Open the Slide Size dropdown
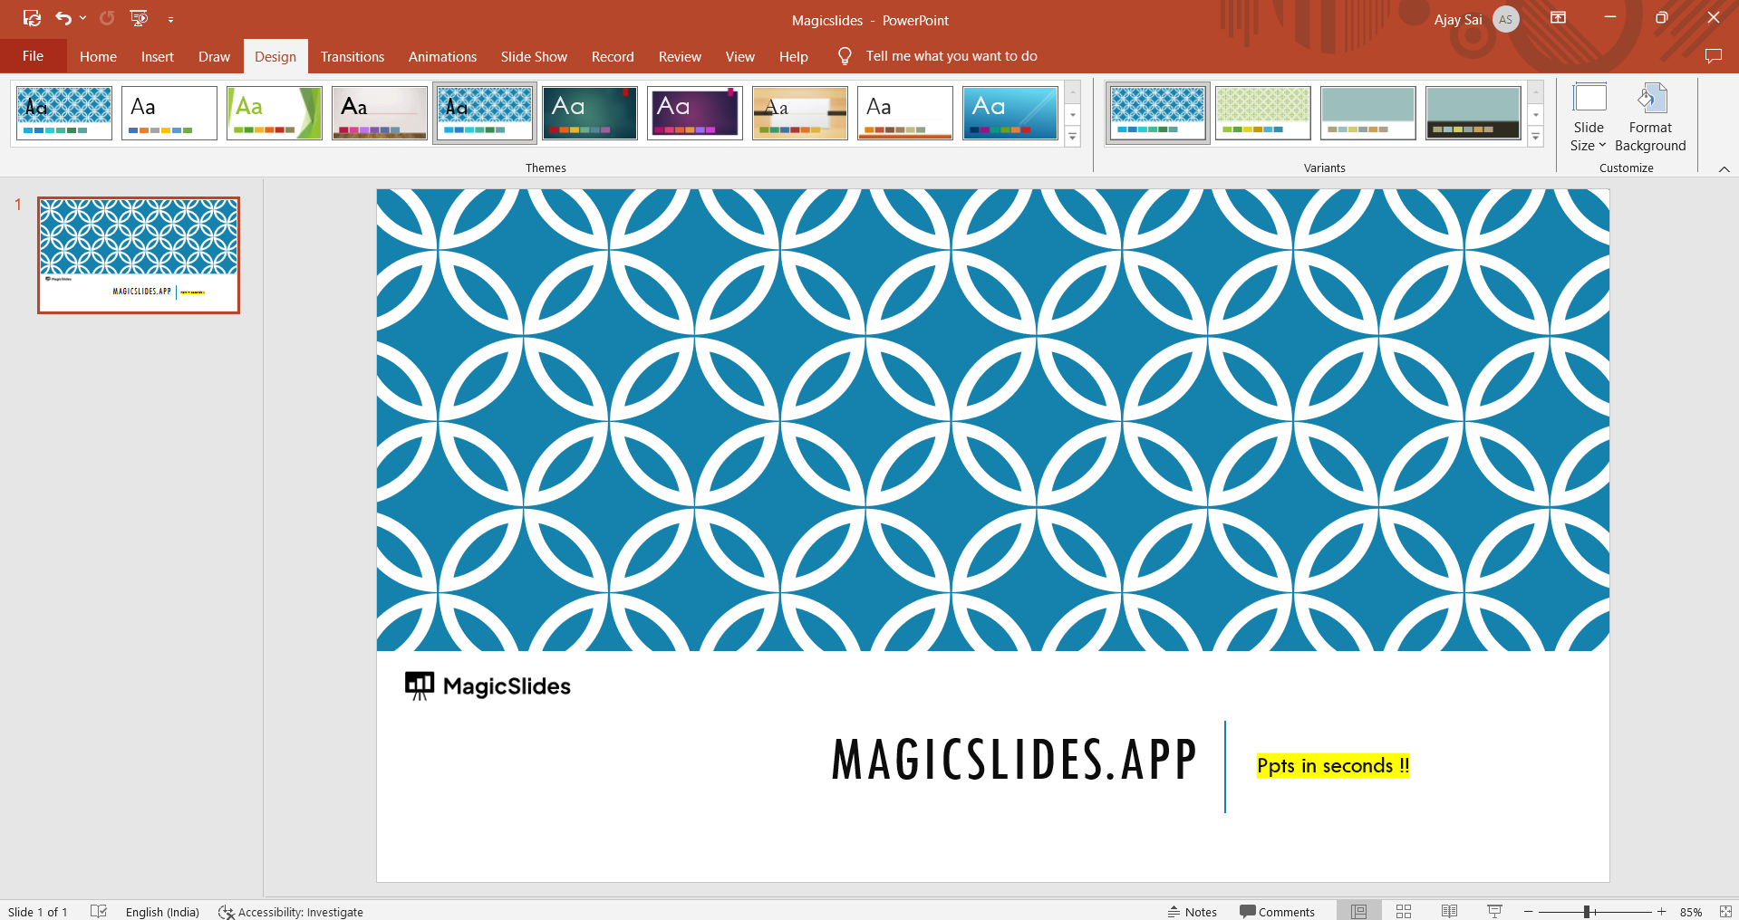1739x920 pixels. coord(1589,118)
